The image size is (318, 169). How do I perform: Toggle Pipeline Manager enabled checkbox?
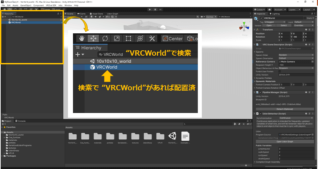pyautogui.click(x=260, y=92)
